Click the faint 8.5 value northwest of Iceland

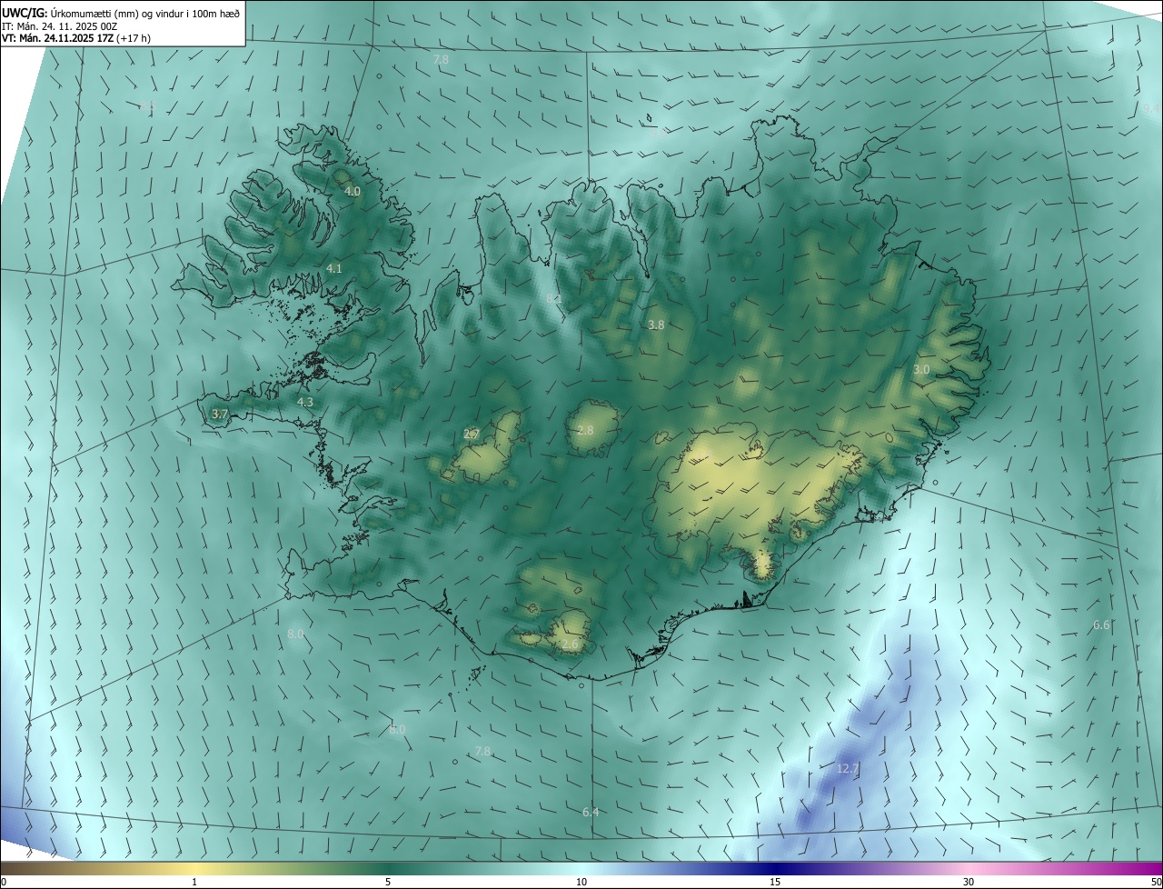(x=147, y=107)
